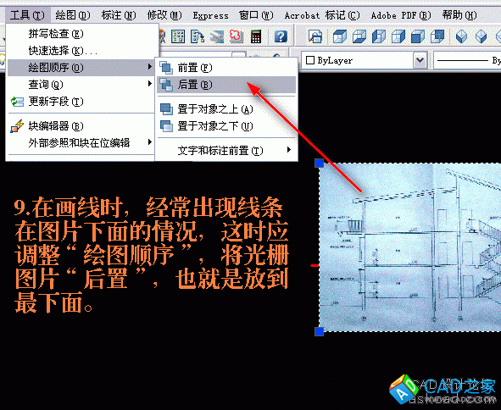The image size is (501, 410).
Task: Open Named Views toolbar icon
Action: (x=315, y=36)
